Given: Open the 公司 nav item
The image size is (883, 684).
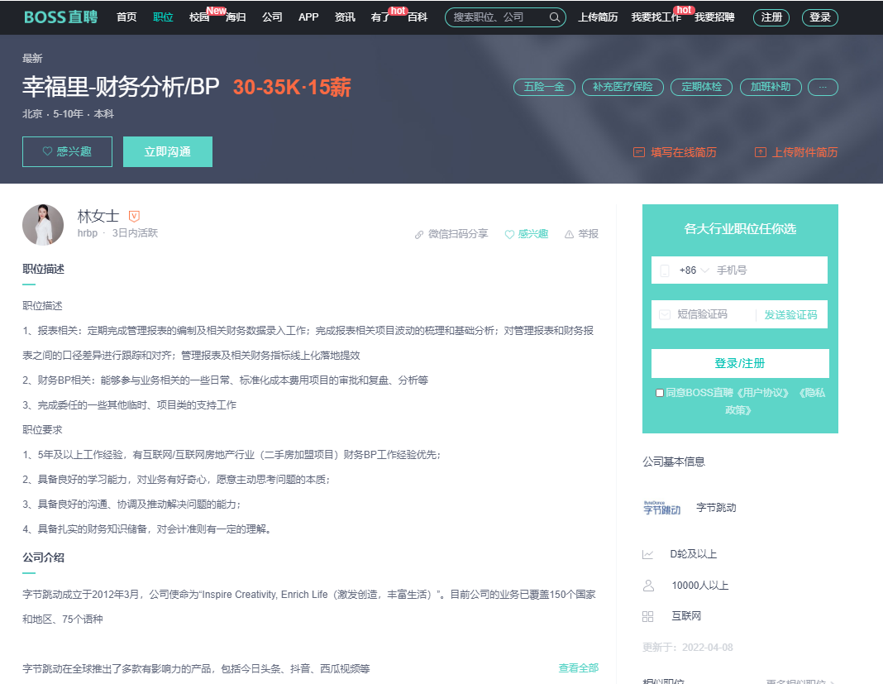Looking at the screenshot, I should point(272,17).
